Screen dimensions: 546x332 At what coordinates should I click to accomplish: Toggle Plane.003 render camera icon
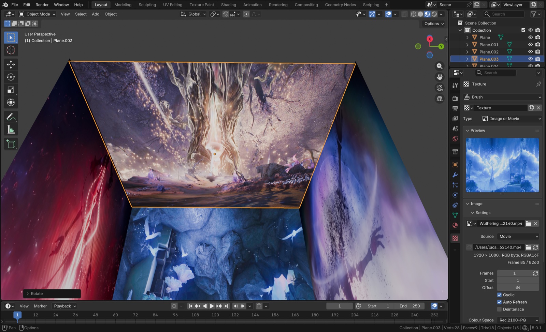point(538,59)
